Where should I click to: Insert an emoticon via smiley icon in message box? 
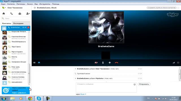point(135,84)
